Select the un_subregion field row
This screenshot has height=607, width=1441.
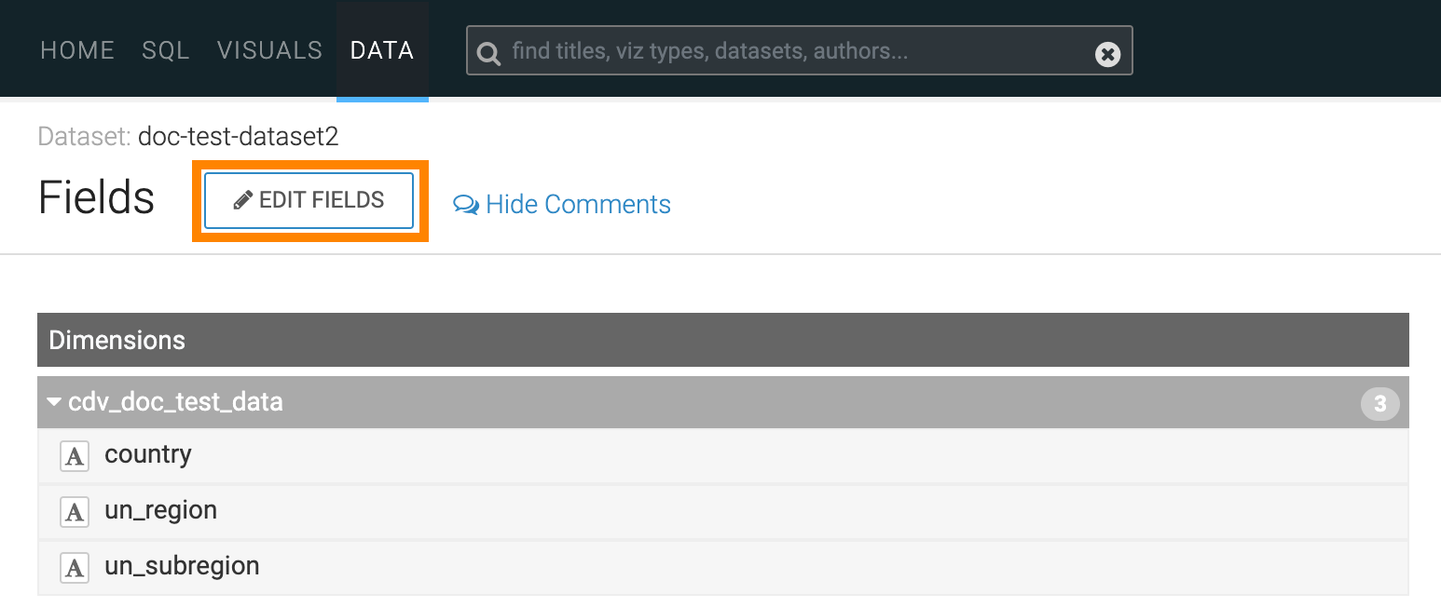723,567
